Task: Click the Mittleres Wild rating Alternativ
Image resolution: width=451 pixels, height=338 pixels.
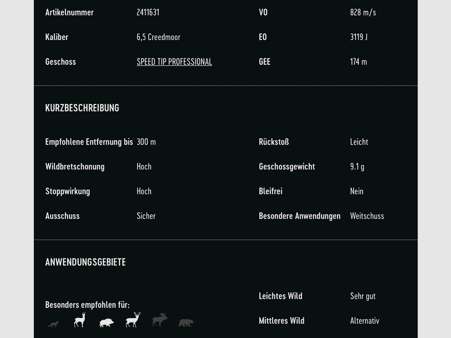Action: point(364,321)
